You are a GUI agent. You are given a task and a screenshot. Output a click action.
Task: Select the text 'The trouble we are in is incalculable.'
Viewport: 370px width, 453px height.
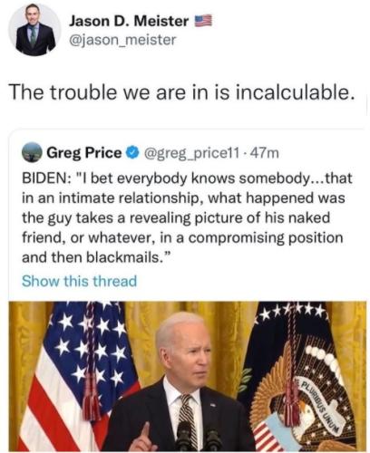click(x=181, y=92)
